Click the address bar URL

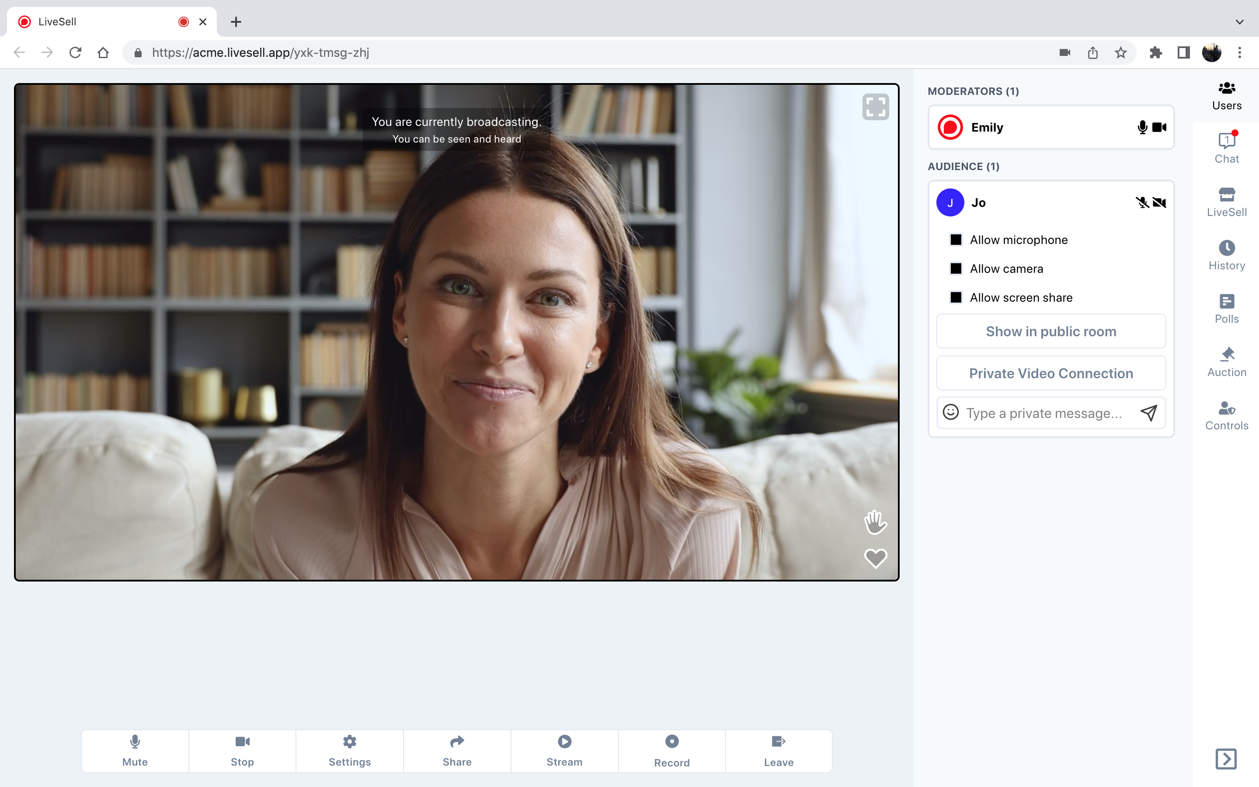pos(260,52)
